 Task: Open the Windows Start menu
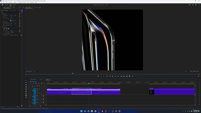81,111
